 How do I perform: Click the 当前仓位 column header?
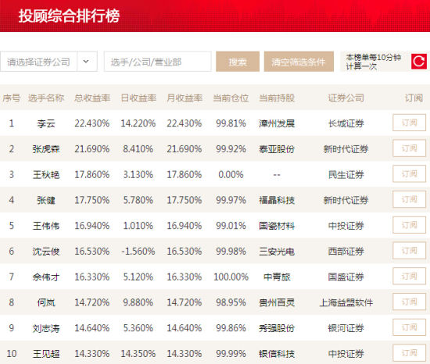pos(231,98)
